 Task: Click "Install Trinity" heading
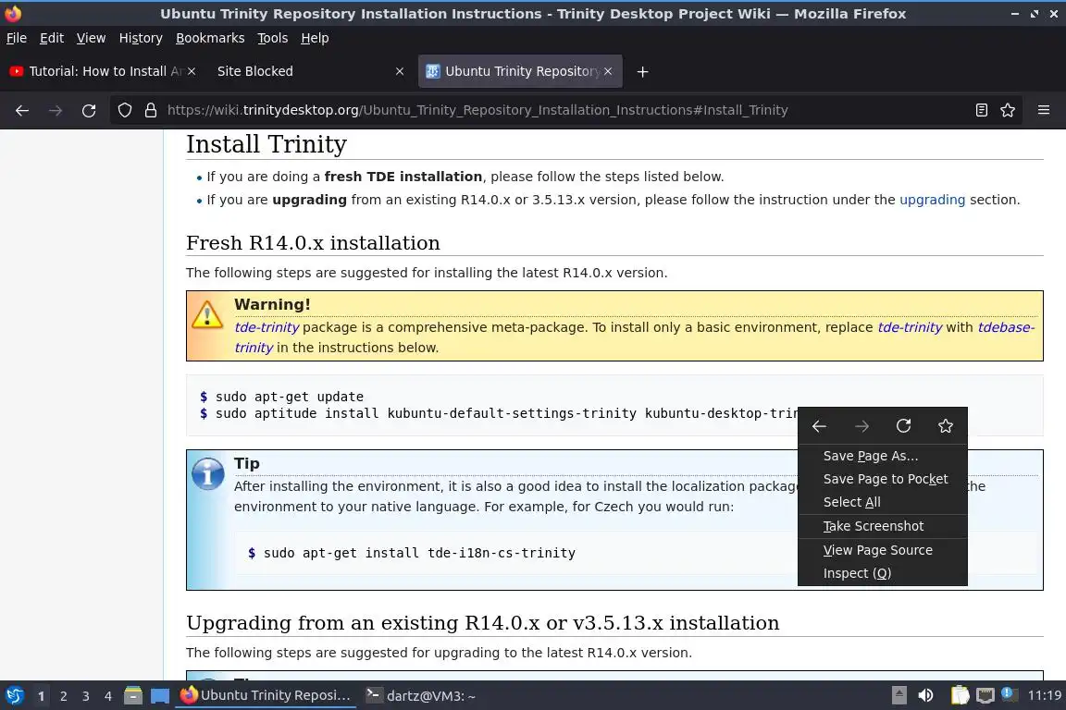coord(266,144)
